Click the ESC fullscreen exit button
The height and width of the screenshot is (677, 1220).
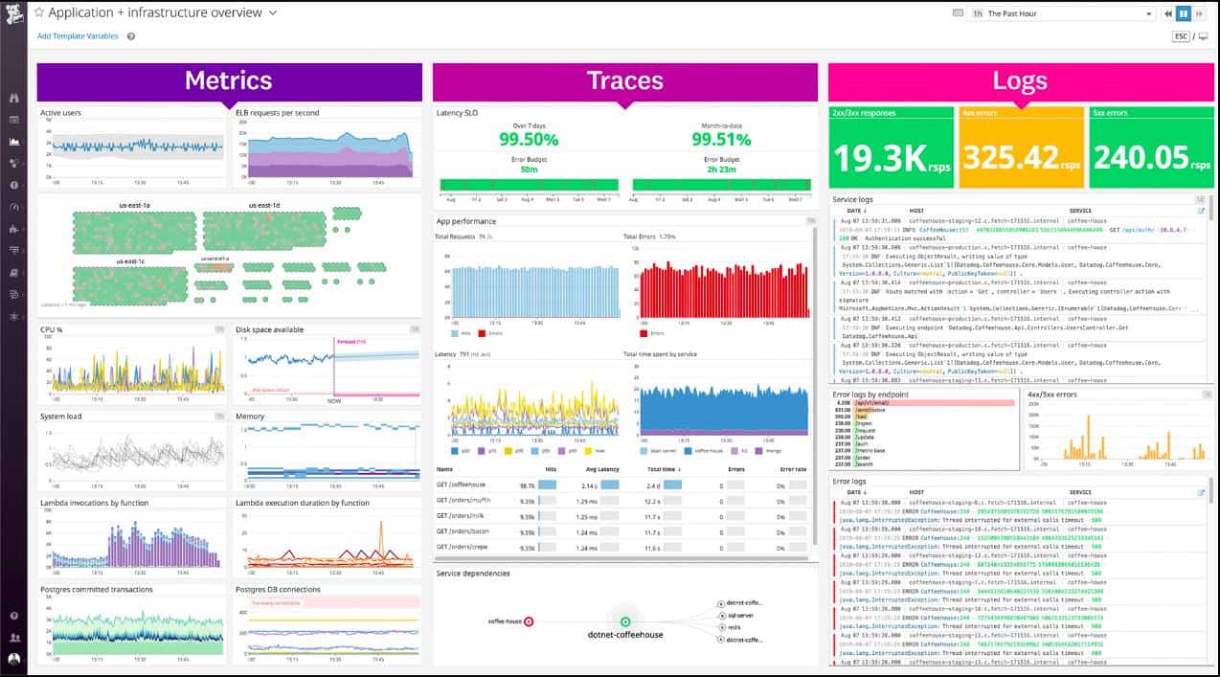[x=1181, y=36]
